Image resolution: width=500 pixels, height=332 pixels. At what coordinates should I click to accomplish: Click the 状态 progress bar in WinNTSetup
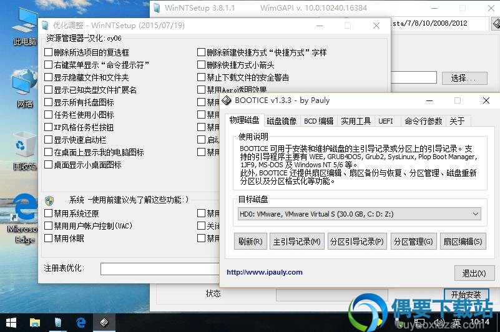coord(331,295)
